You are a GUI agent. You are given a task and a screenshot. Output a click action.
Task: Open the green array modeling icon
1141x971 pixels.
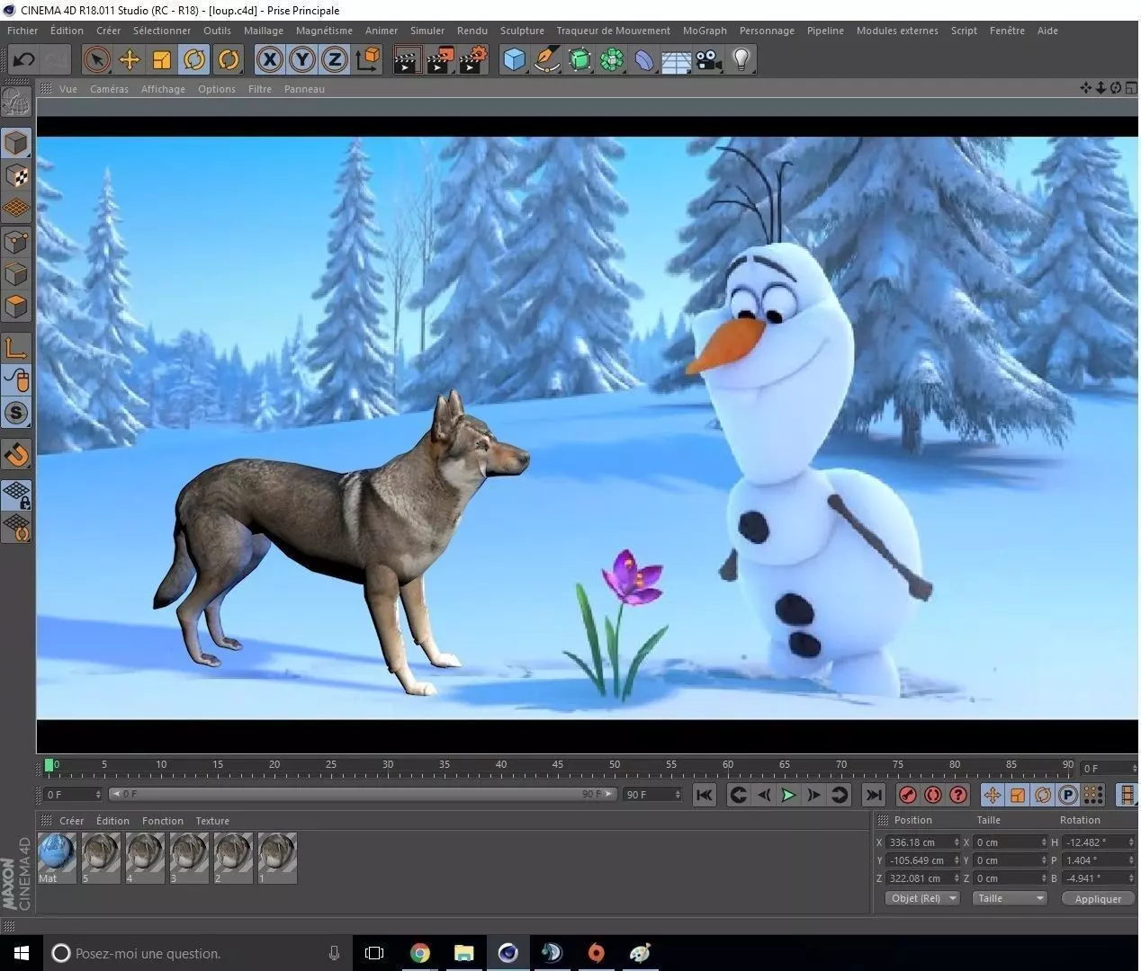[x=612, y=60]
